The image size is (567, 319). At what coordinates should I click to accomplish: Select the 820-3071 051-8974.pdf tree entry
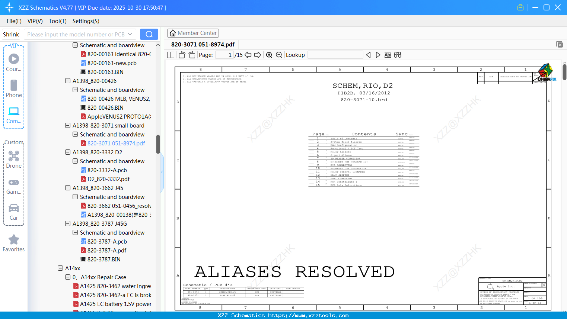point(116,143)
